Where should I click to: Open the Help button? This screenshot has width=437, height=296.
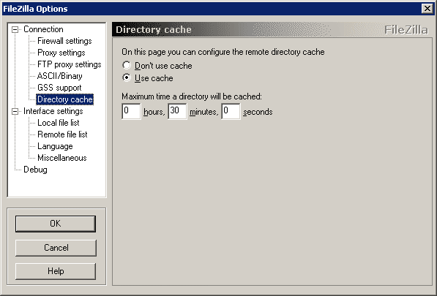pos(56,271)
